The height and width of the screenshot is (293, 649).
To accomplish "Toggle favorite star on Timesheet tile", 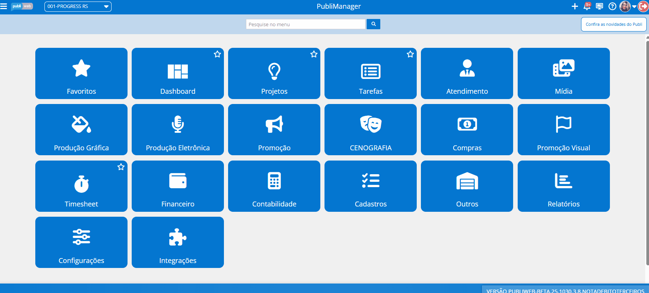I will (121, 167).
